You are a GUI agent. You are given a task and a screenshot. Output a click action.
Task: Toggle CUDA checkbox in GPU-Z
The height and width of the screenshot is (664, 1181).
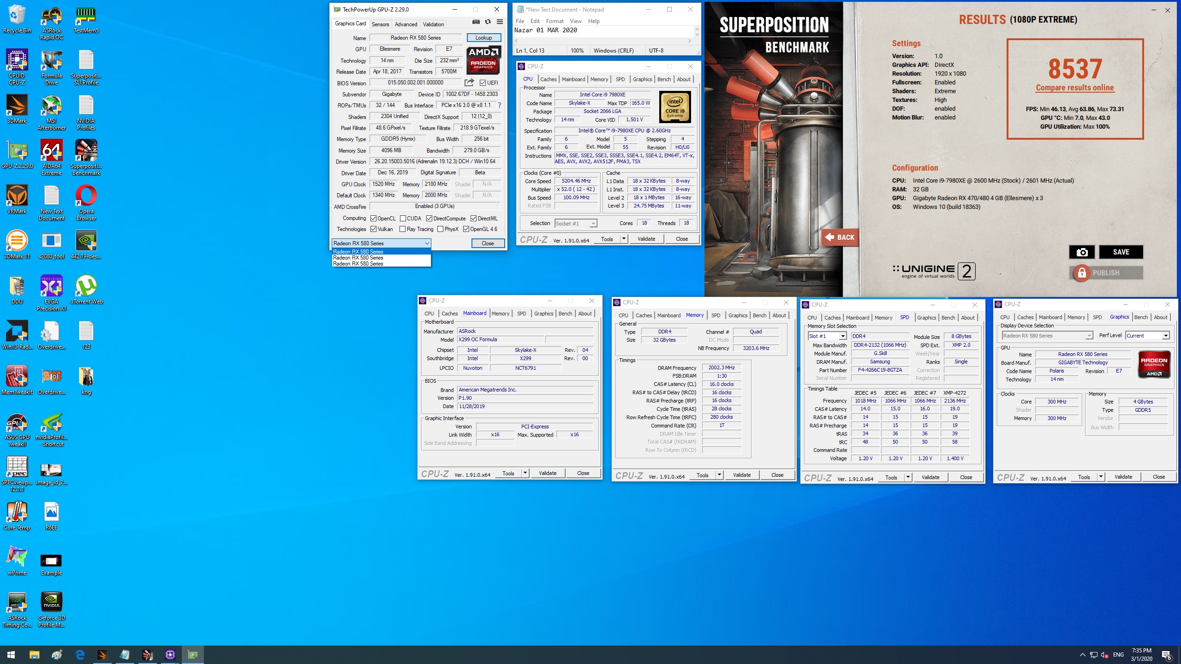point(403,219)
